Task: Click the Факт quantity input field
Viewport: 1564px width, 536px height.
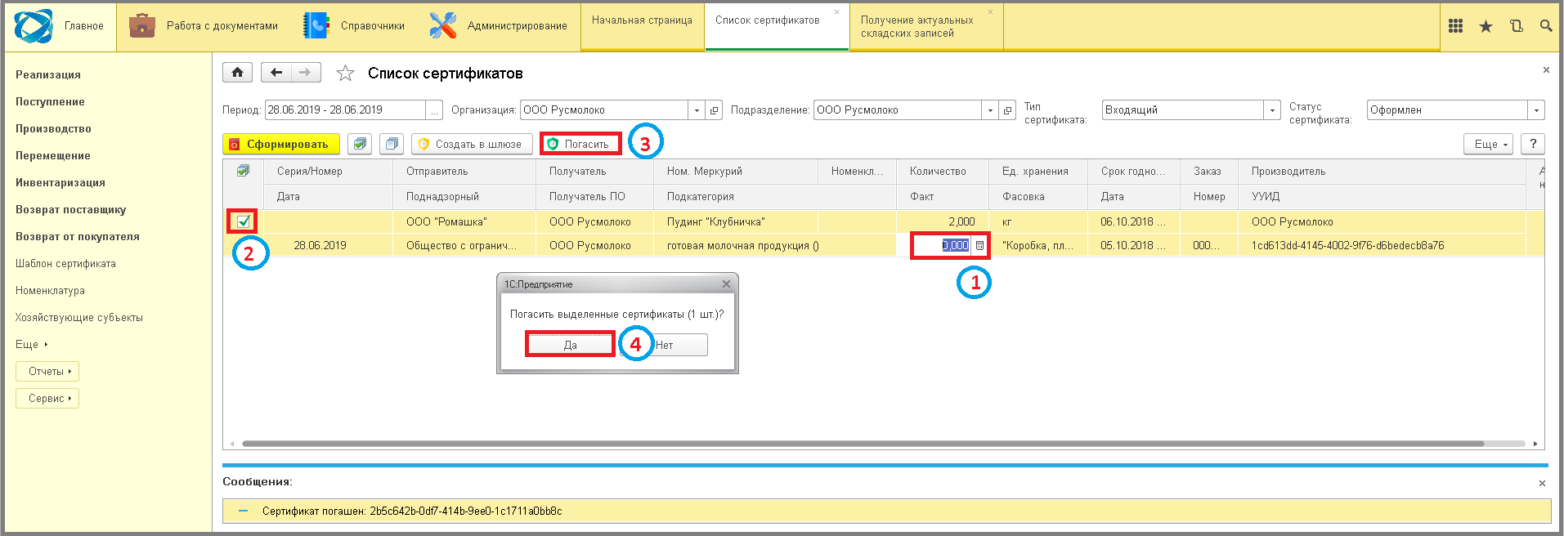Action: tap(941, 245)
